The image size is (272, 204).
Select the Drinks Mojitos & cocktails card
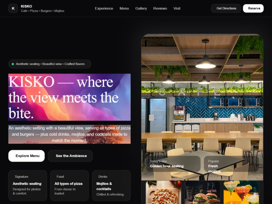pos(111,185)
